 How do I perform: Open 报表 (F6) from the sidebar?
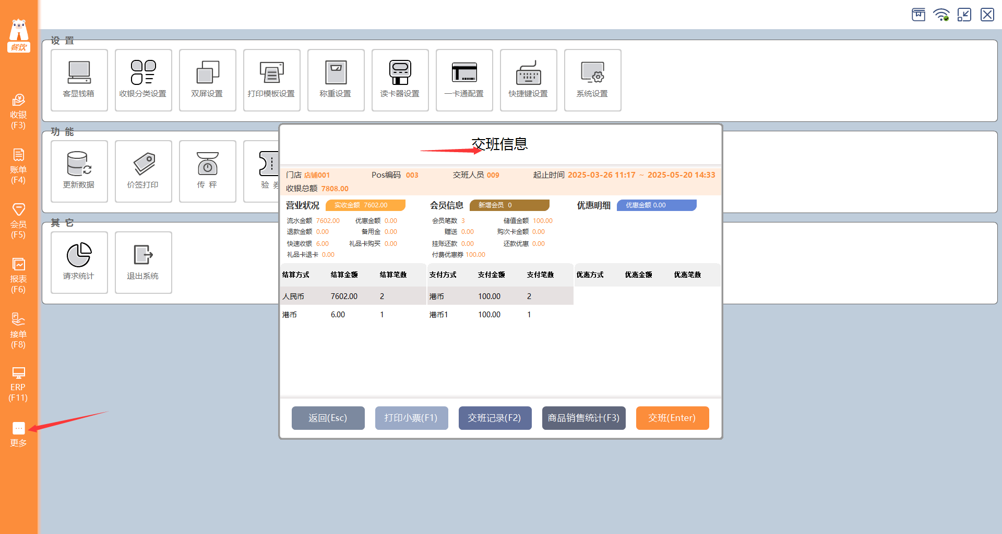[18, 276]
